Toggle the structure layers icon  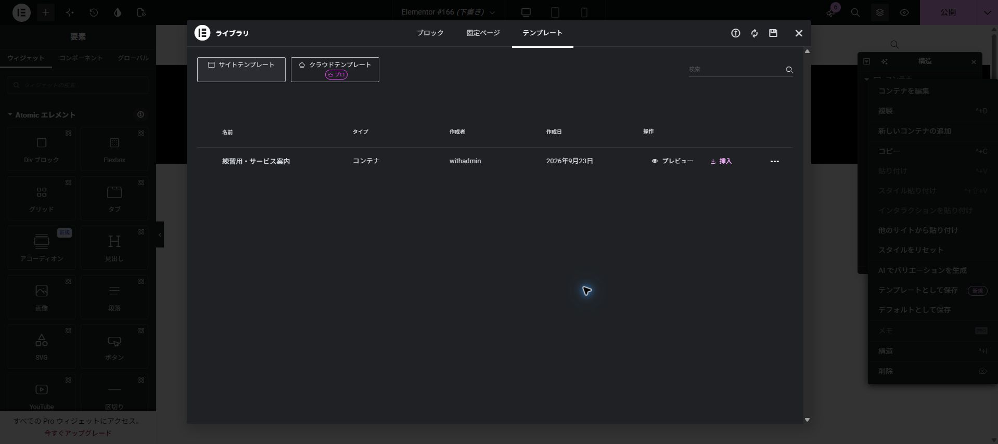[x=880, y=12]
